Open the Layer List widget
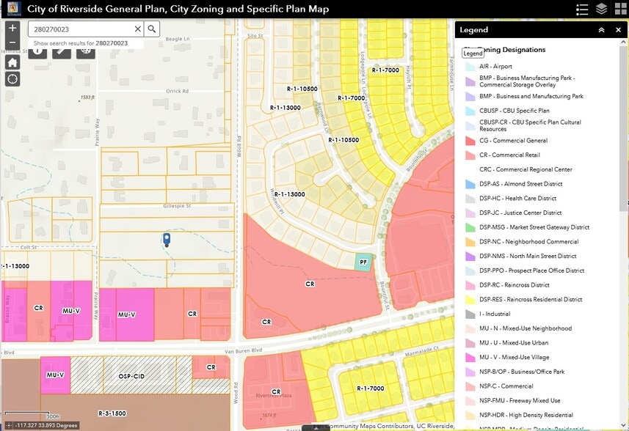 tap(601, 10)
